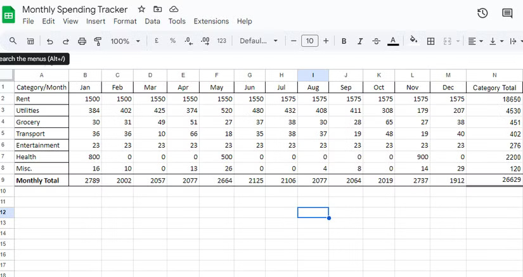Expand the Default font dropdown
The width and height of the screenshot is (523, 277).
point(259,41)
